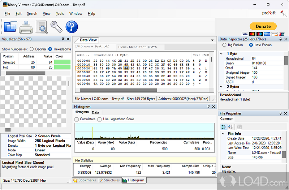Image resolution: width=289 pixels, height=190 pixels.
Task: Select the Big Endian radio button
Action: 225,45
